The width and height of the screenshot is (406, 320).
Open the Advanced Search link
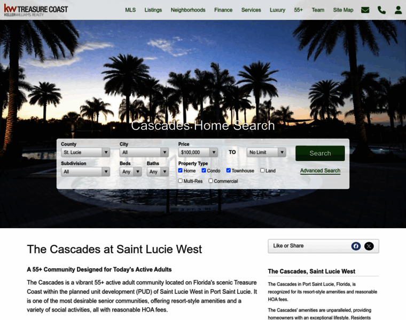(320, 171)
